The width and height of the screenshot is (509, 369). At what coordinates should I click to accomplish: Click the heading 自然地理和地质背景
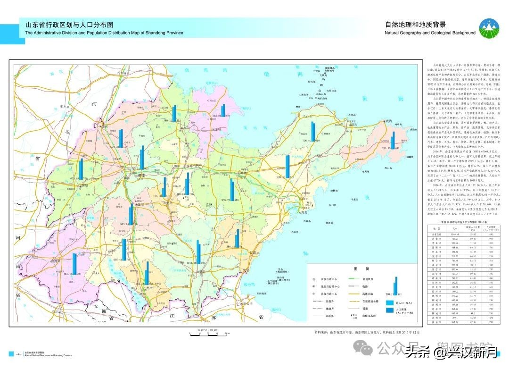[x=415, y=25]
